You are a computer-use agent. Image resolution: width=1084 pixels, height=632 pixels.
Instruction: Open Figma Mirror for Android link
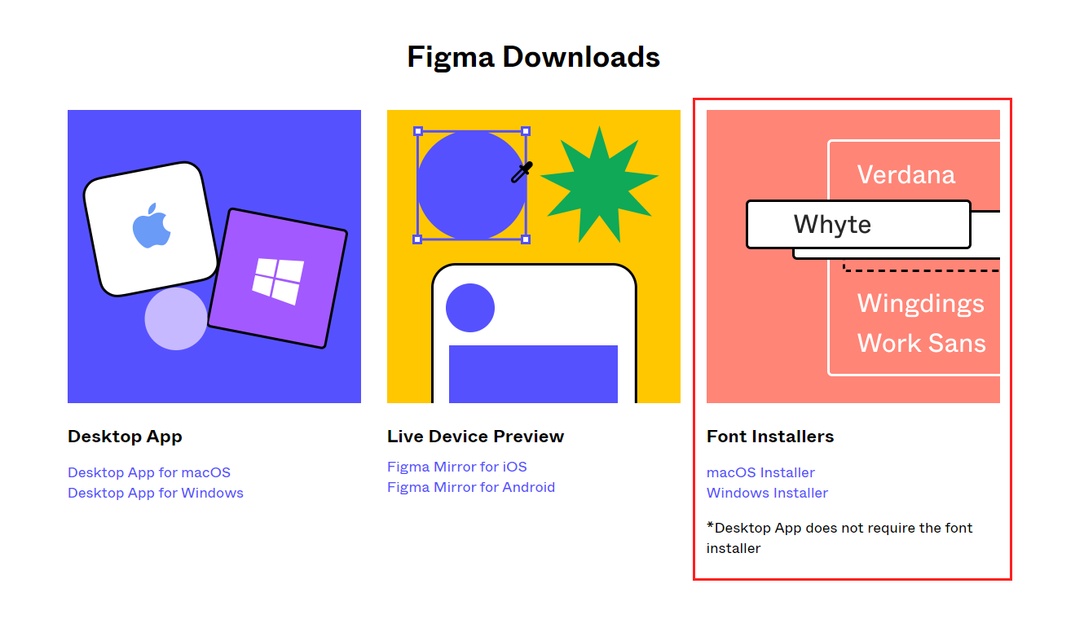pyautogui.click(x=471, y=487)
